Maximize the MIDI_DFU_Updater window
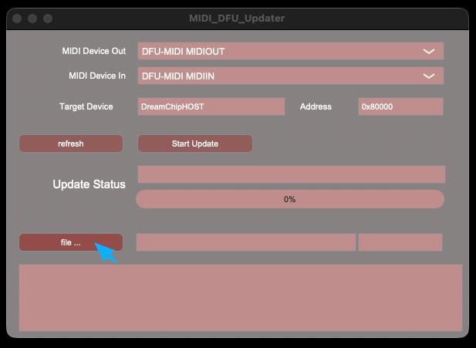 (48, 19)
